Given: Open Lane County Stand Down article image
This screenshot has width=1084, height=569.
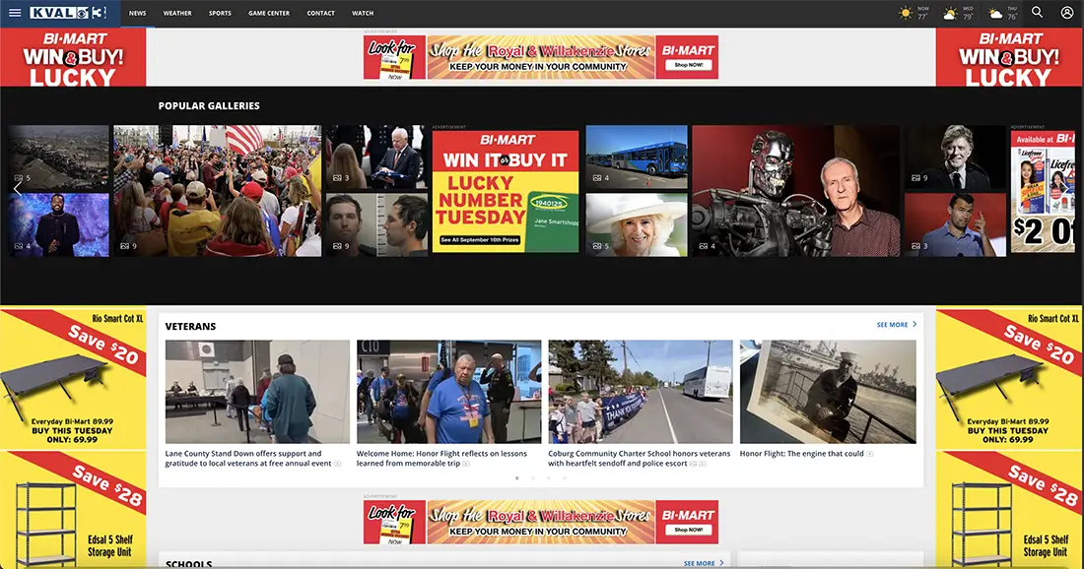Looking at the screenshot, I should 257,392.
